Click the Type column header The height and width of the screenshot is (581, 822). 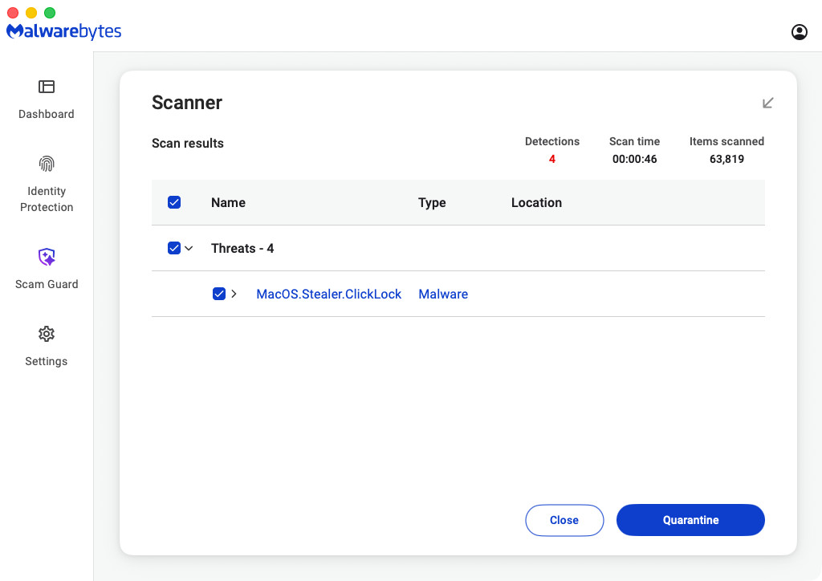click(x=432, y=203)
